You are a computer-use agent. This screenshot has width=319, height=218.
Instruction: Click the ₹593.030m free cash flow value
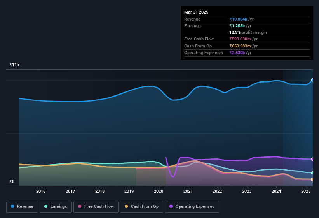(x=240, y=39)
